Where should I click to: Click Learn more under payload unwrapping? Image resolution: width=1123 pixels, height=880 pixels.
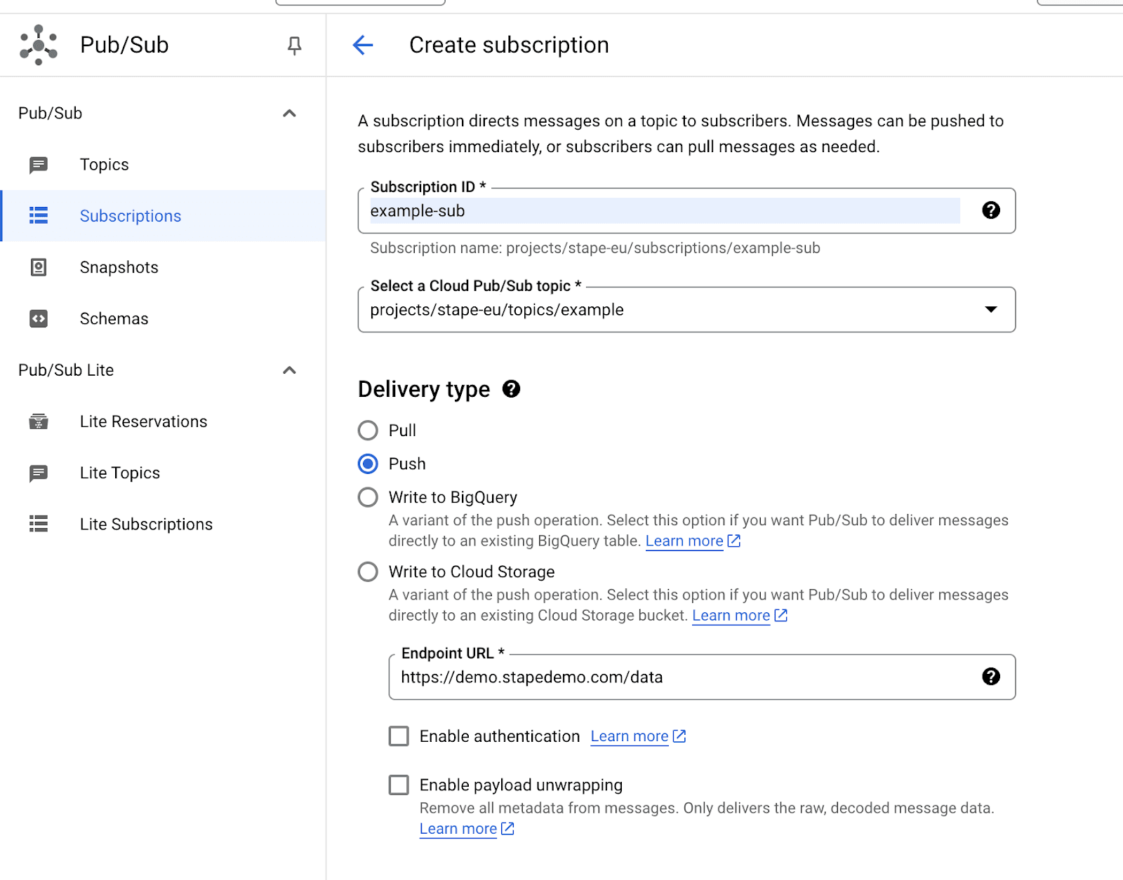coord(458,828)
